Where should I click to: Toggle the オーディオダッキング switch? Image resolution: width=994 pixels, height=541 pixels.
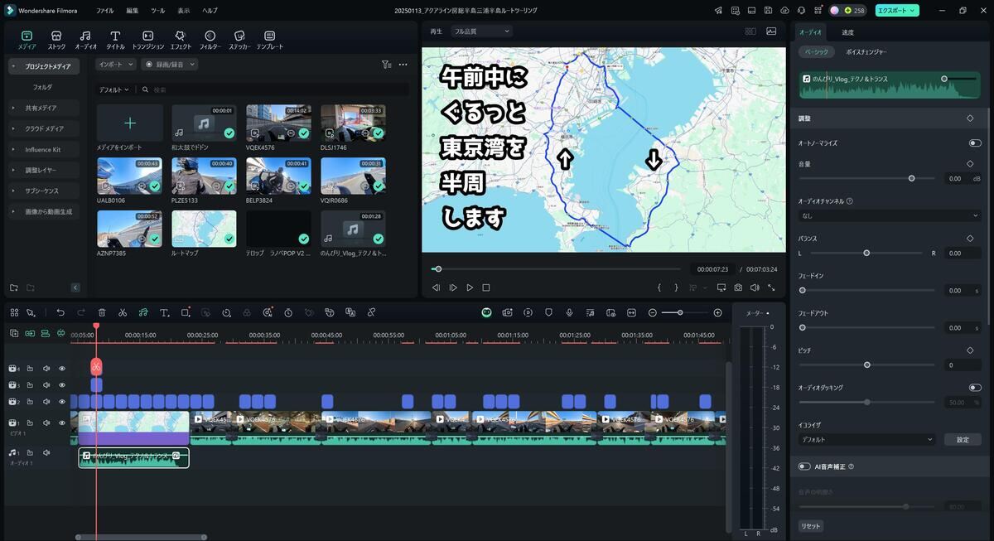click(975, 387)
